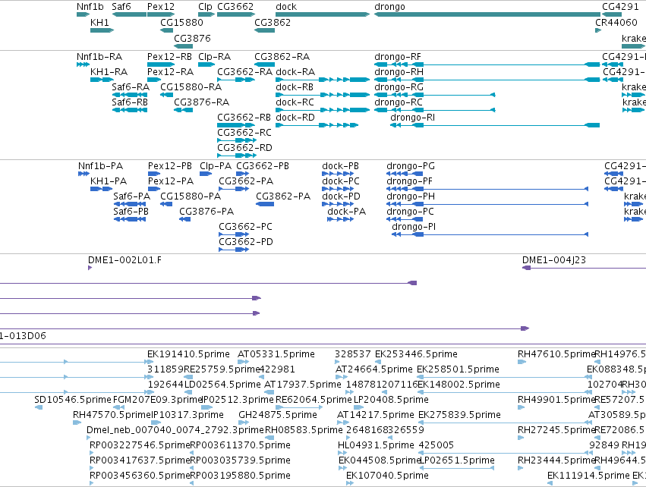
Task: Open transcript drongo-RI
Action: [x=412, y=118]
